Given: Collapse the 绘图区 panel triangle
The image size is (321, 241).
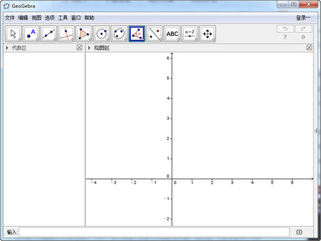Looking at the screenshot, I should [89, 48].
